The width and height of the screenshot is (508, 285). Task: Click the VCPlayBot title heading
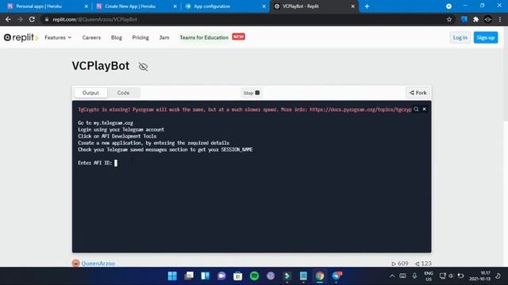[x=101, y=66]
